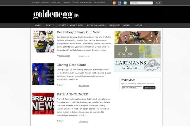Open the ABOUT page
Image resolution: width=190 pixels, height=126 pixels.
(x=139, y=25)
